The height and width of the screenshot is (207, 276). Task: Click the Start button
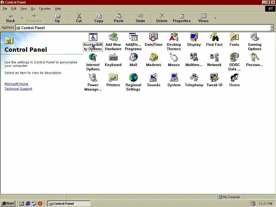click(x=8, y=203)
